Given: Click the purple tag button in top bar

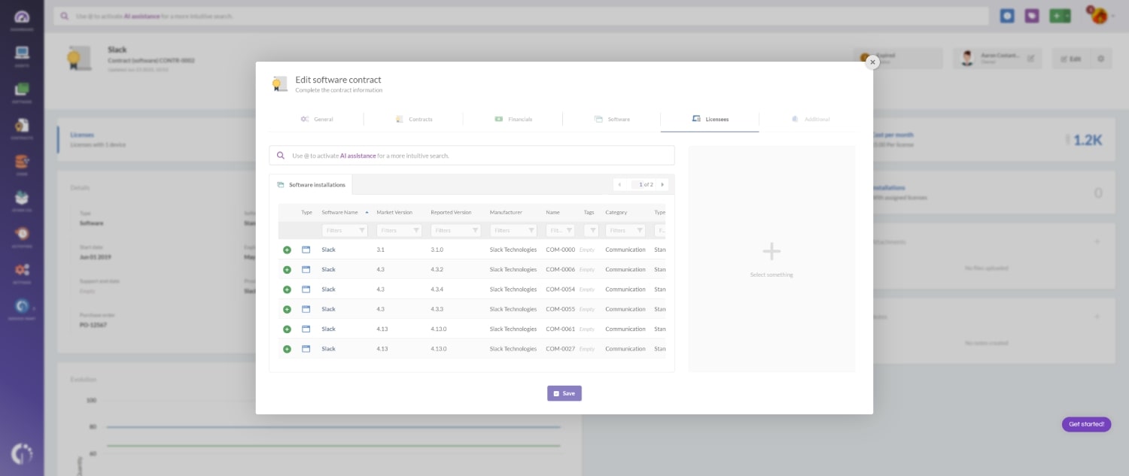Looking at the screenshot, I should pyautogui.click(x=1032, y=16).
